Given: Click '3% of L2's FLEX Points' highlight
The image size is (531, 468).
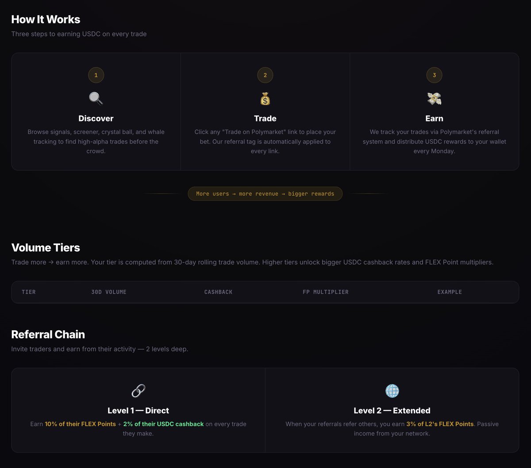Looking at the screenshot, I should (440, 424).
